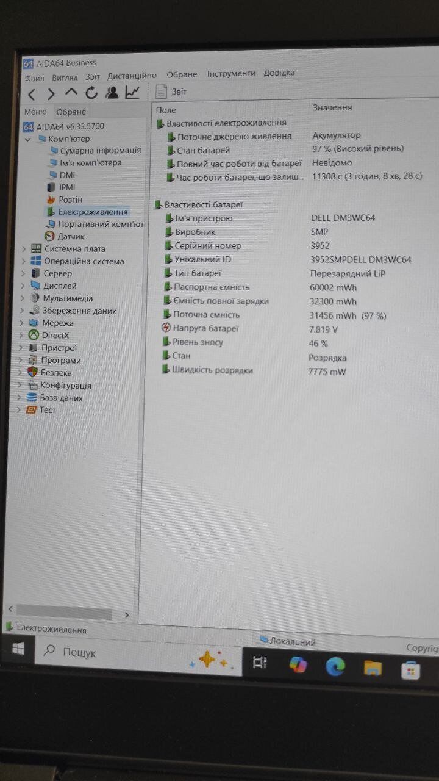
Task: Open the Copilot icon in taskbar
Action: point(298,664)
